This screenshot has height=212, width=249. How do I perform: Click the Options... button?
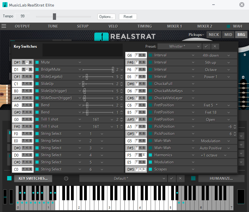pos(106,17)
